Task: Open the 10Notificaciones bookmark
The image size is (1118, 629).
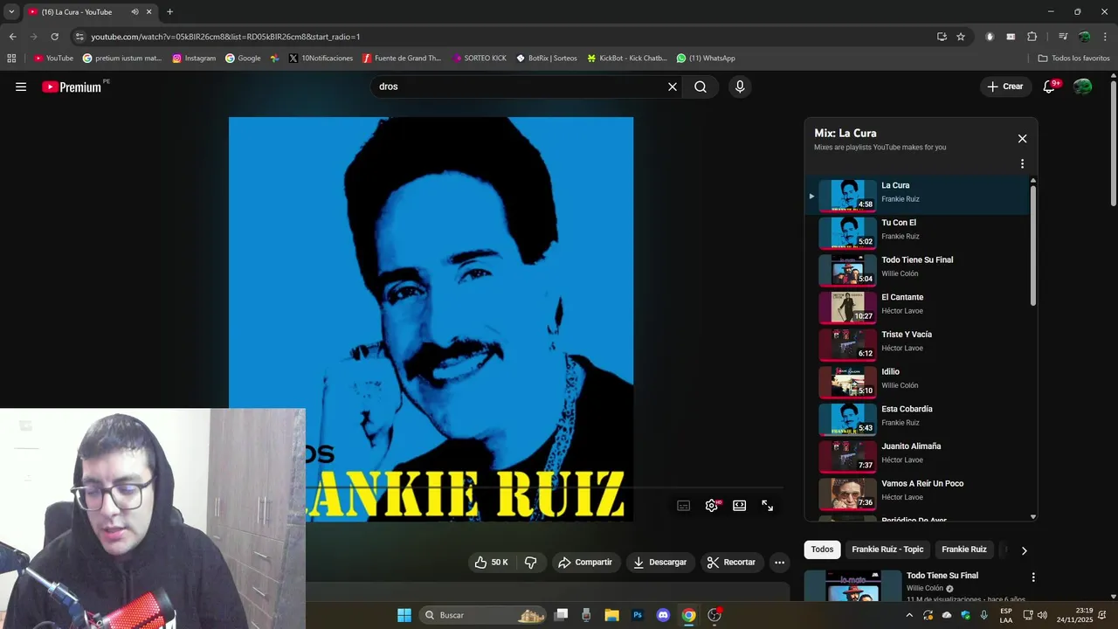Action: (x=321, y=59)
